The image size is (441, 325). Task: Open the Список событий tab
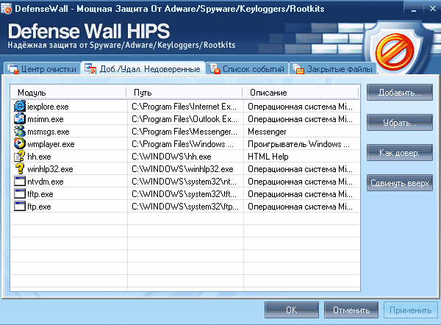[x=248, y=68]
